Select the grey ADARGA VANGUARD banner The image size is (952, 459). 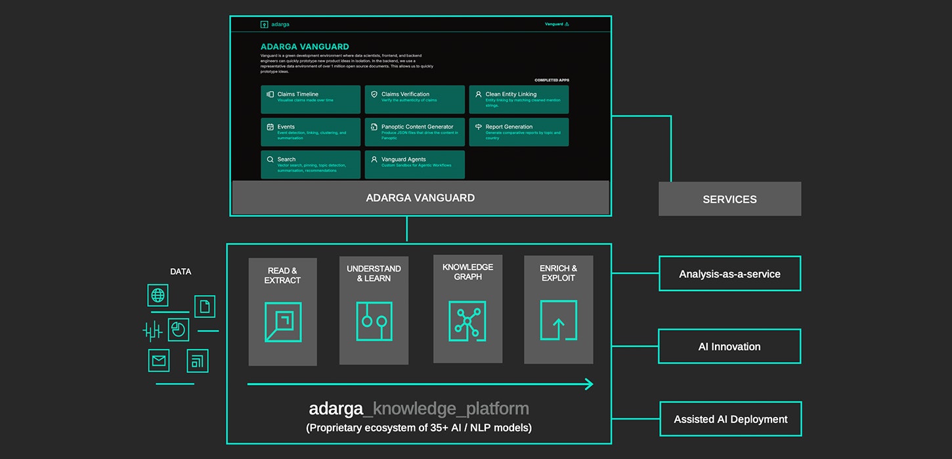click(420, 197)
